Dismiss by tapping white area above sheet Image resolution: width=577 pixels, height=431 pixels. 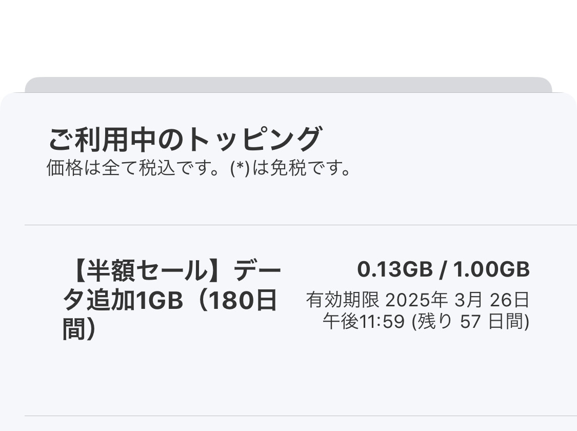coord(288,36)
